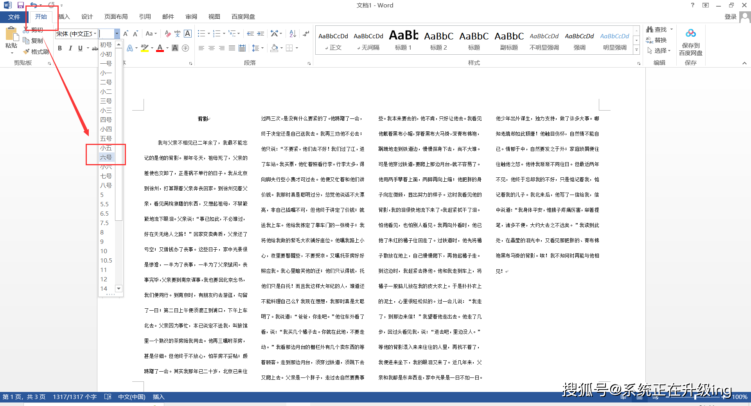Viewport: 751px width, 406px height.
Task: Click the distributed alignment icon
Action: pyautogui.click(x=242, y=48)
